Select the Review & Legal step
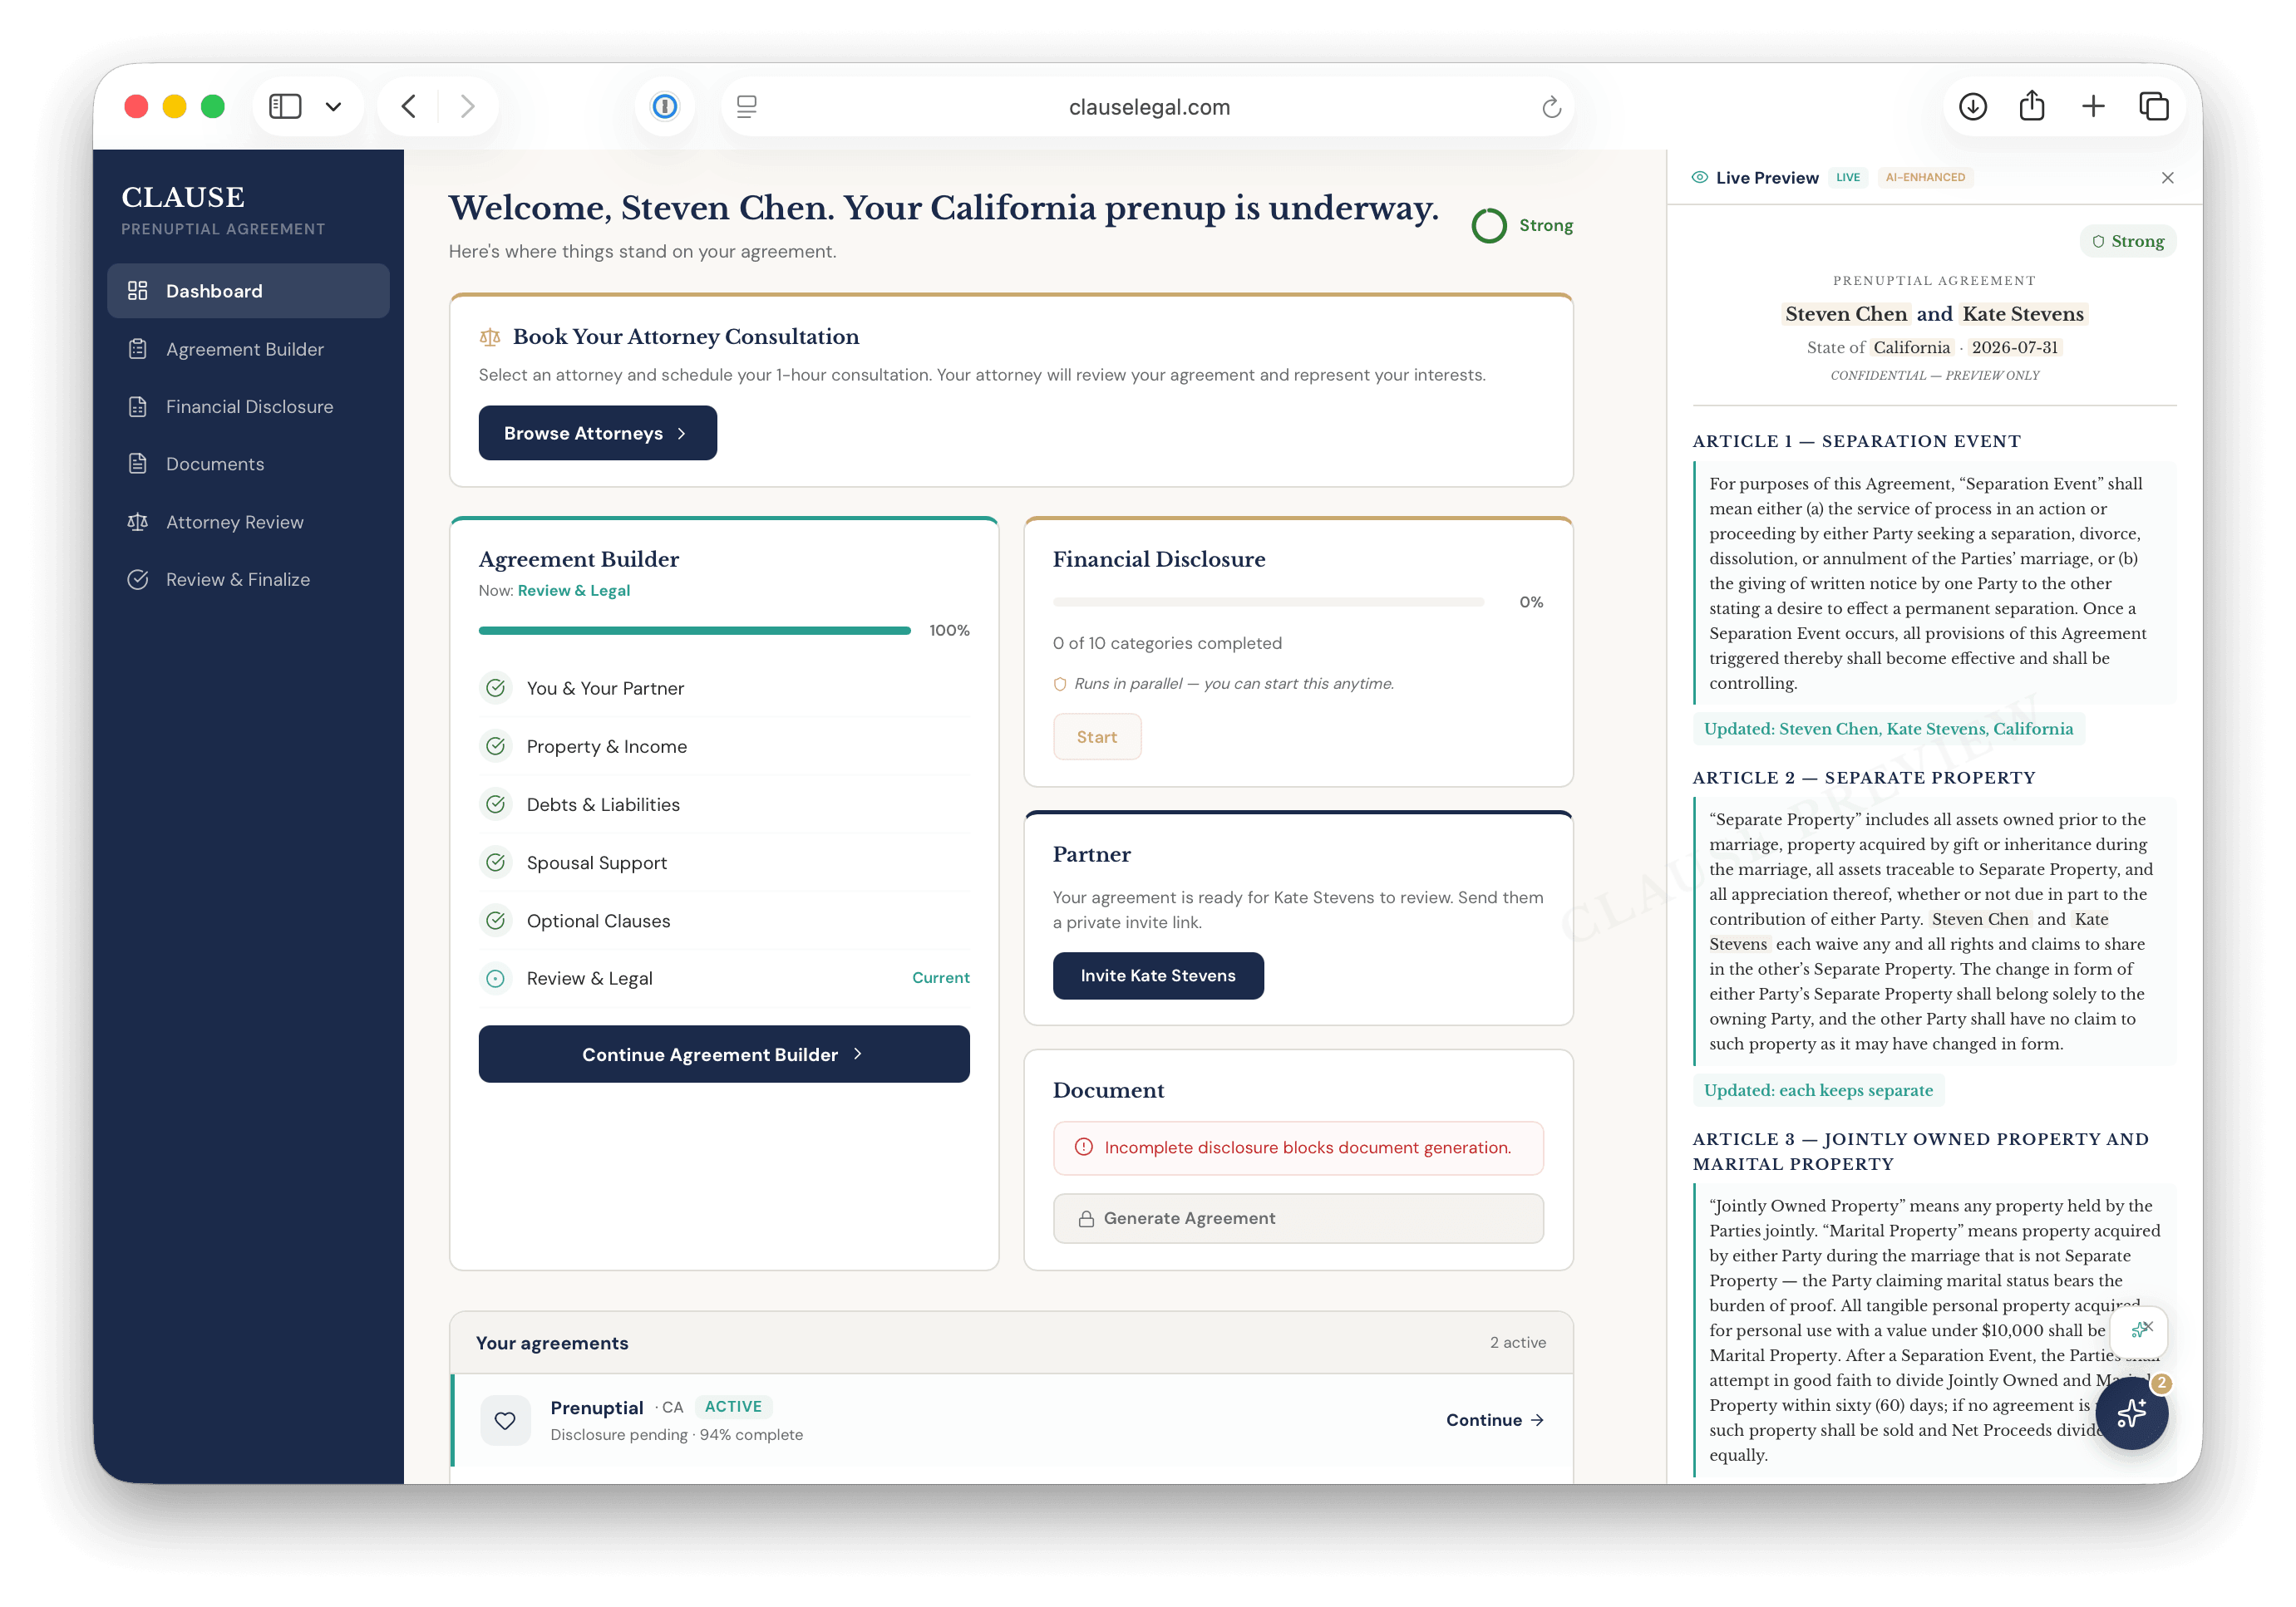Image resolution: width=2296 pixels, height=1607 pixels. tap(724, 978)
